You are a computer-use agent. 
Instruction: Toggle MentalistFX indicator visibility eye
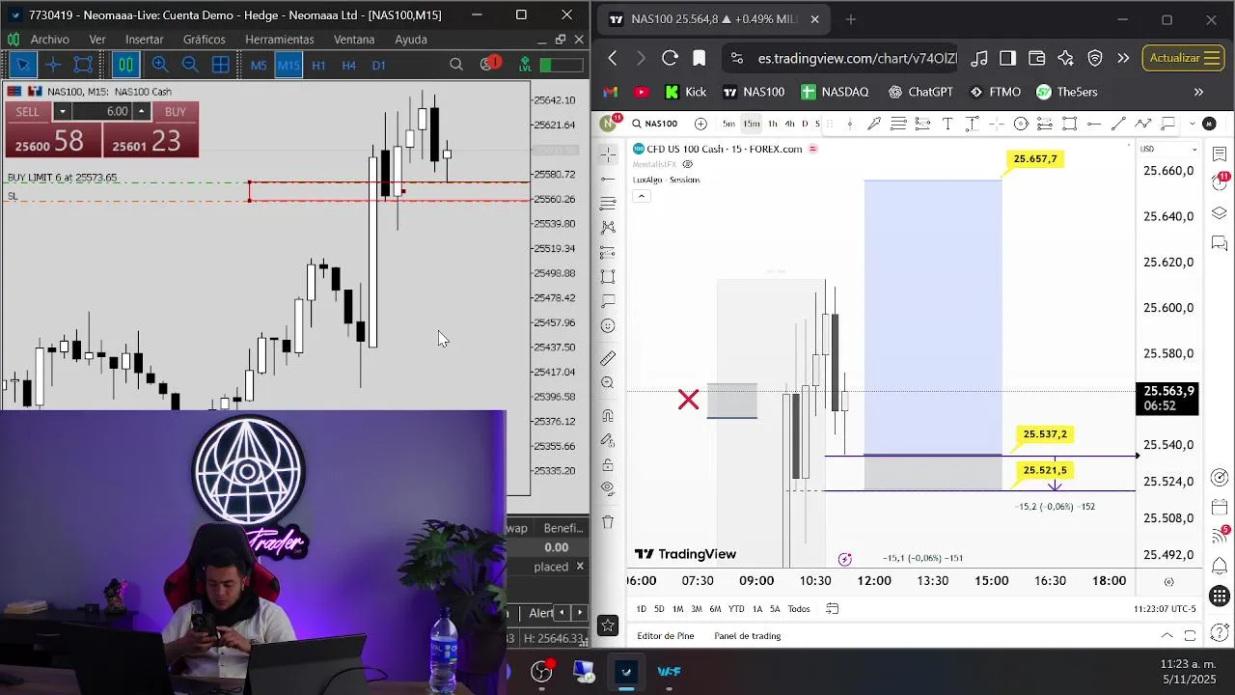(687, 164)
